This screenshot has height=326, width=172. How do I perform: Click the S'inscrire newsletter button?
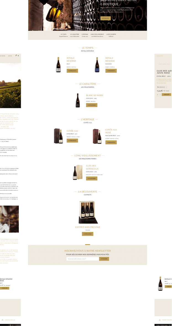(104, 259)
